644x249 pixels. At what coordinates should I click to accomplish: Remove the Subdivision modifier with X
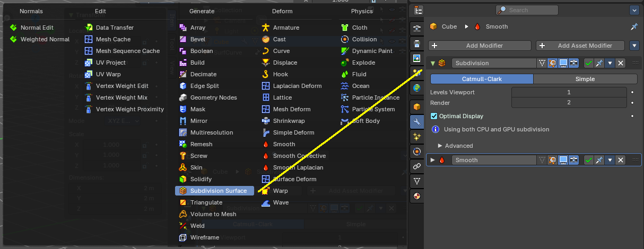(x=621, y=63)
